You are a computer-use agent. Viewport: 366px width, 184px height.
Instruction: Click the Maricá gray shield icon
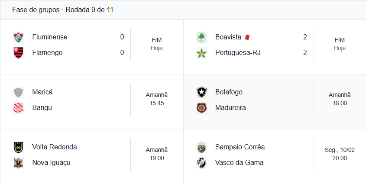[x=18, y=92]
